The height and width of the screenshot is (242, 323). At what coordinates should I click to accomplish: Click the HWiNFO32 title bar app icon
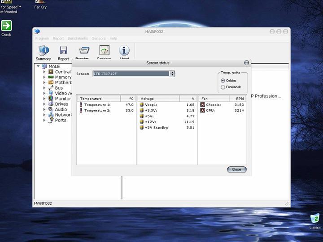(37, 31)
